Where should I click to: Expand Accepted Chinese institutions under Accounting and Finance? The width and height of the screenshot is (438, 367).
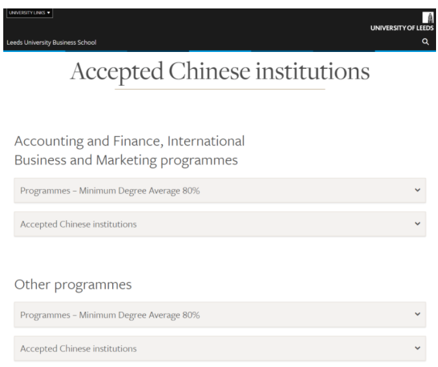[x=220, y=224]
